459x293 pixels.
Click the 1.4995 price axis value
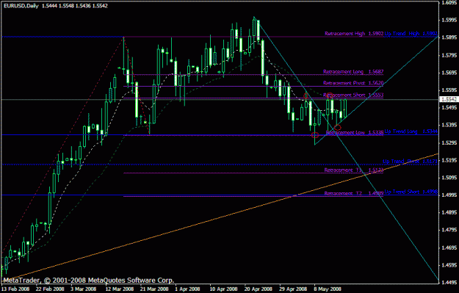[x=449, y=195]
